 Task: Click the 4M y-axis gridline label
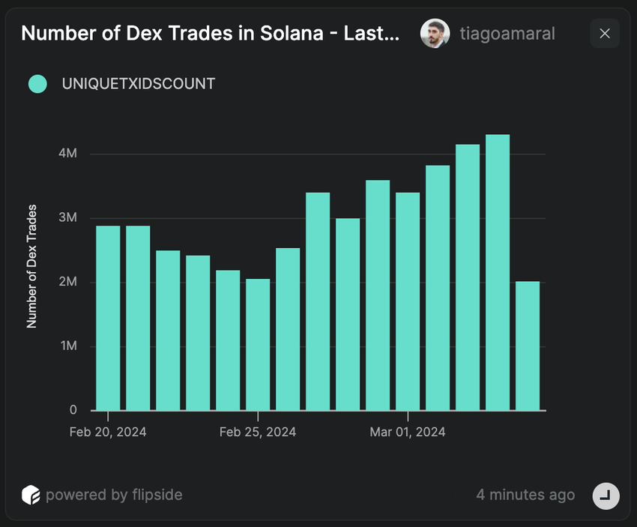point(67,153)
